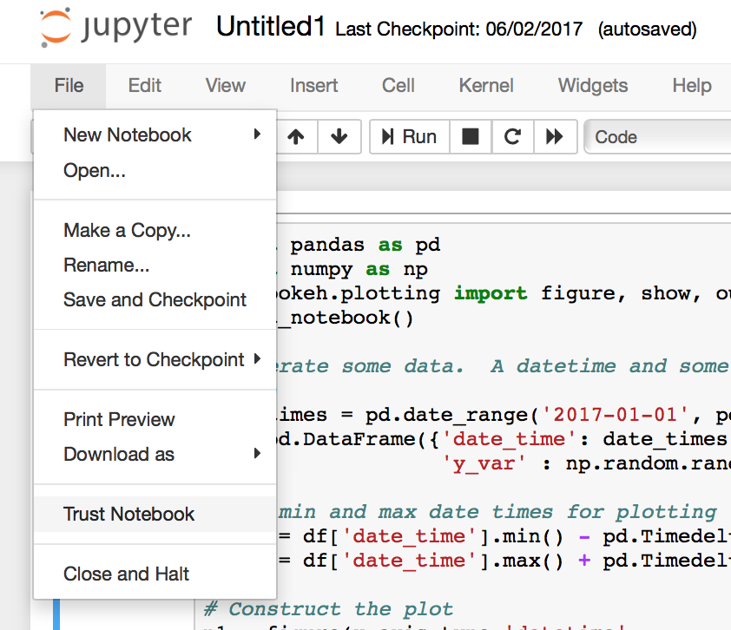Open the Kernel menu

click(486, 85)
